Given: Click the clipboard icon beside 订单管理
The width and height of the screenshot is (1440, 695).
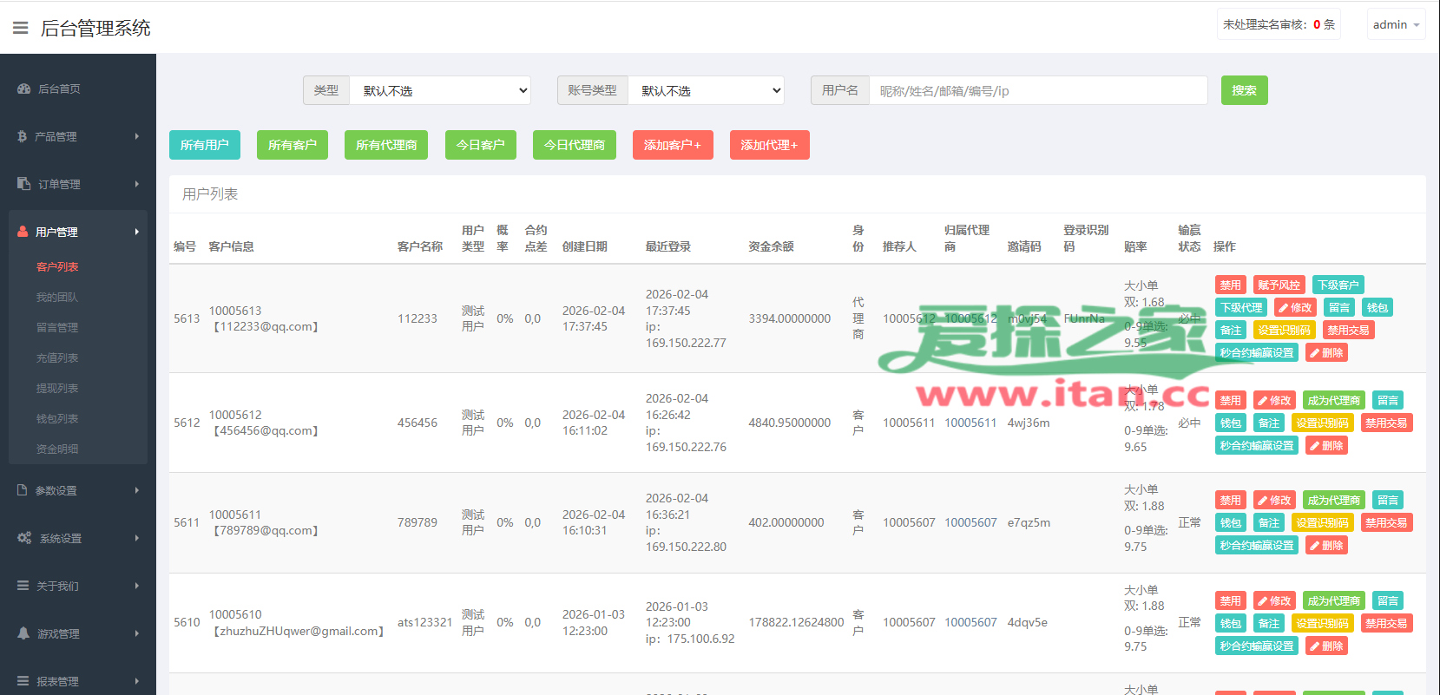Looking at the screenshot, I should [23, 184].
